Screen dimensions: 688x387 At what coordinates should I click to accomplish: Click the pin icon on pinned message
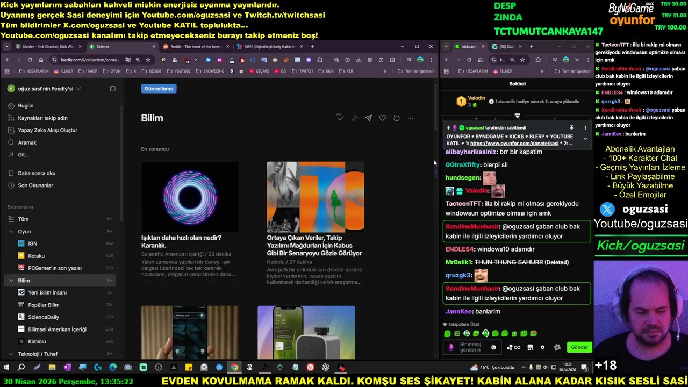pos(571,128)
